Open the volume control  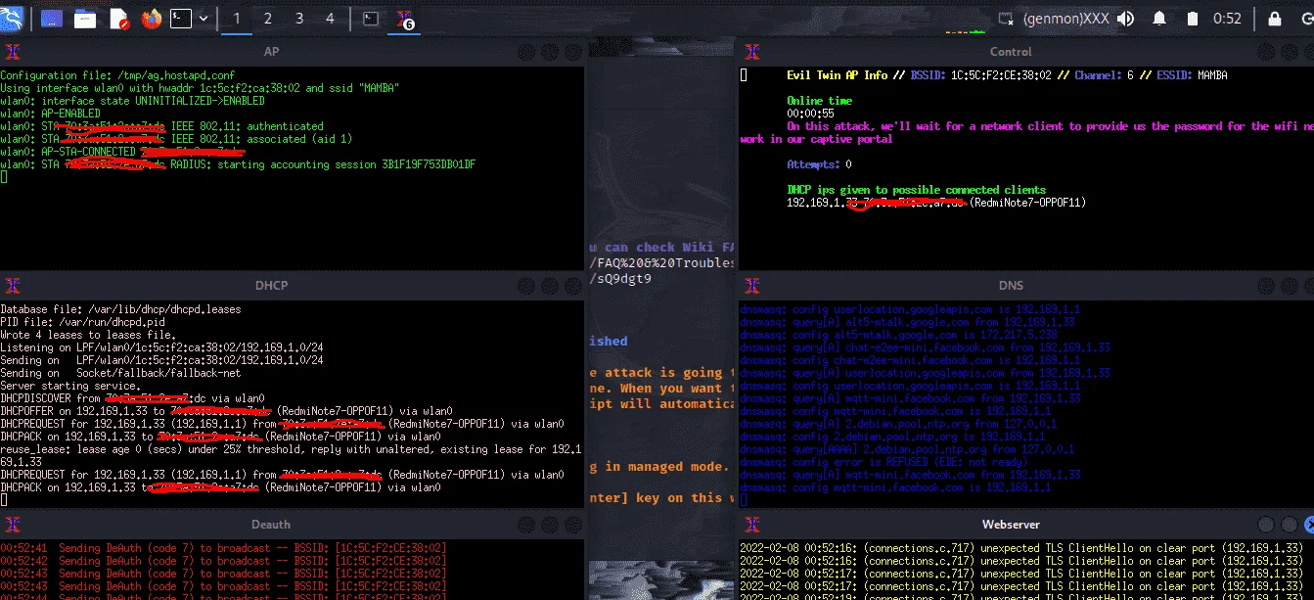(x=1125, y=19)
